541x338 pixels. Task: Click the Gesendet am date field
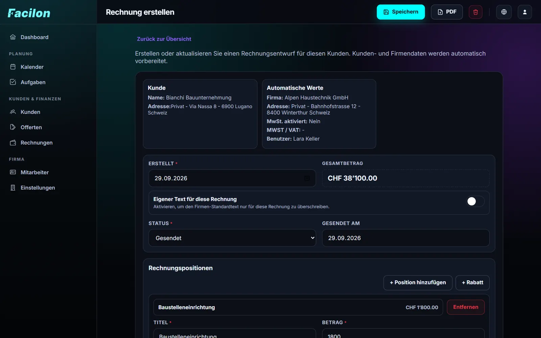[x=405, y=238]
